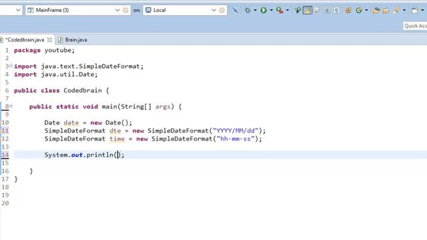Close the Codedbrain.java tab

[x=49, y=40]
